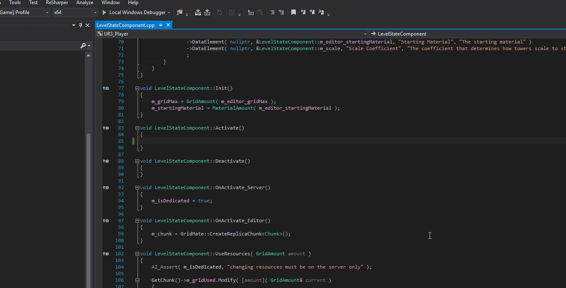566x288 pixels.
Task: Click the ReSharper gutter marker beside Activate()
Action: coord(106,128)
